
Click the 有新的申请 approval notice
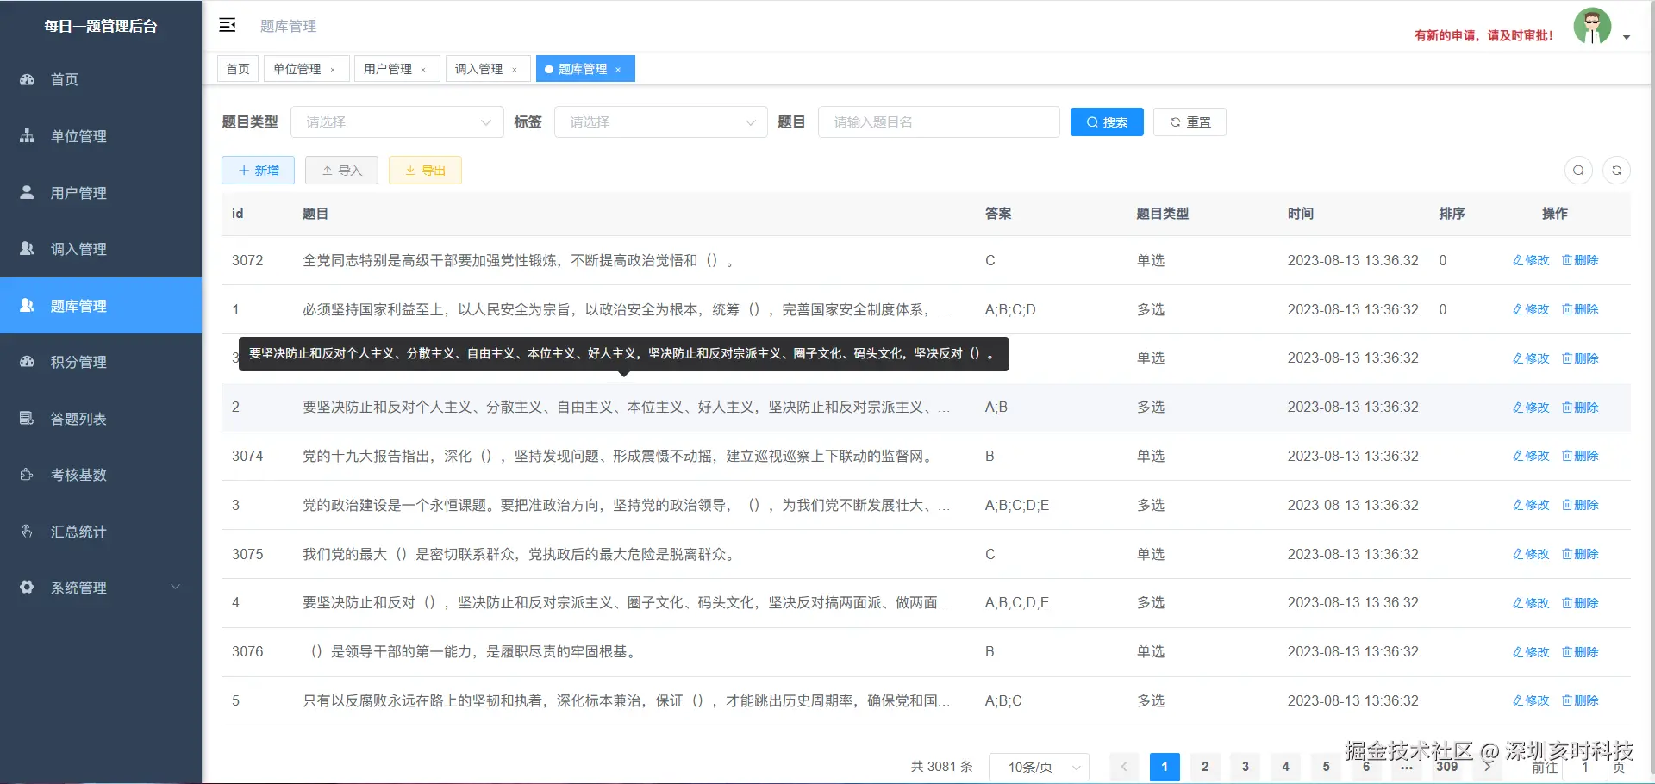[1483, 35]
